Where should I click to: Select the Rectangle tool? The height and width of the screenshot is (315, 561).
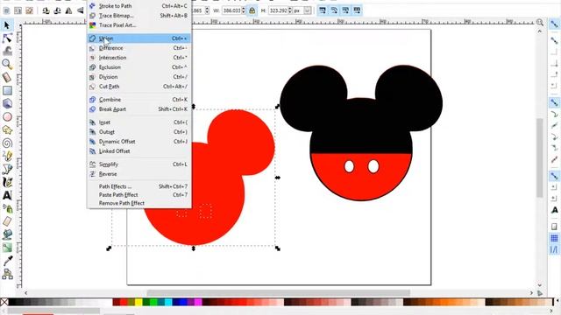click(7, 90)
